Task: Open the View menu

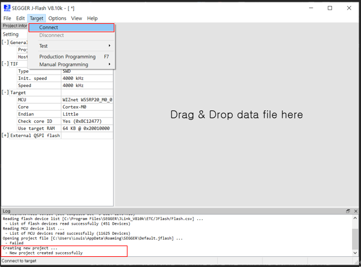Action: (x=76, y=18)
